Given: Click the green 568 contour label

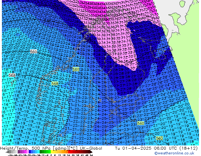Looking at the screenshot, I should click(x=55, y=84).
